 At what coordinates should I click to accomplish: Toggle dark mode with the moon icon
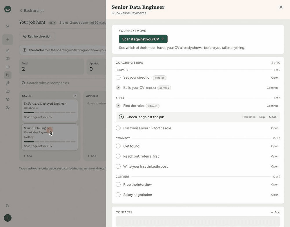(x=8, y=206)
